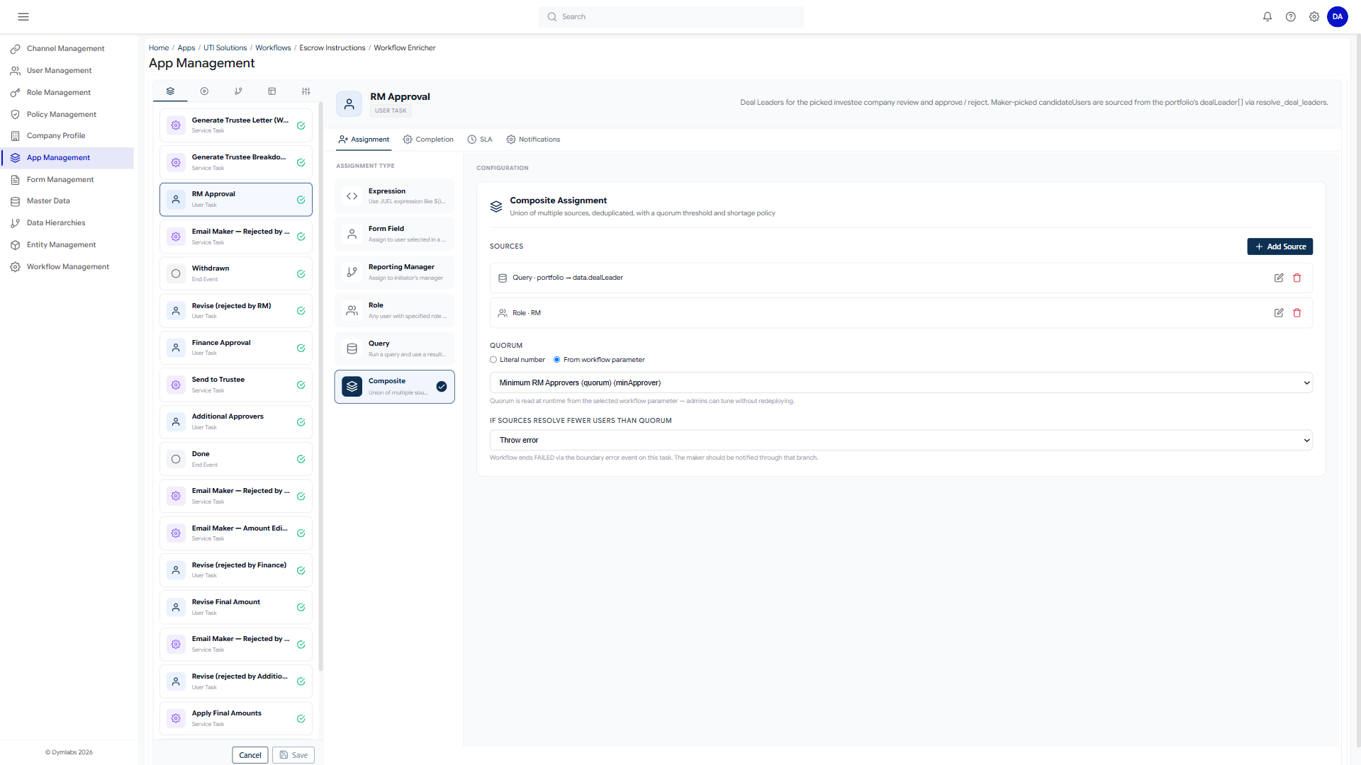Choose the Expression assignment type
1361x765 pixels.
394,196
